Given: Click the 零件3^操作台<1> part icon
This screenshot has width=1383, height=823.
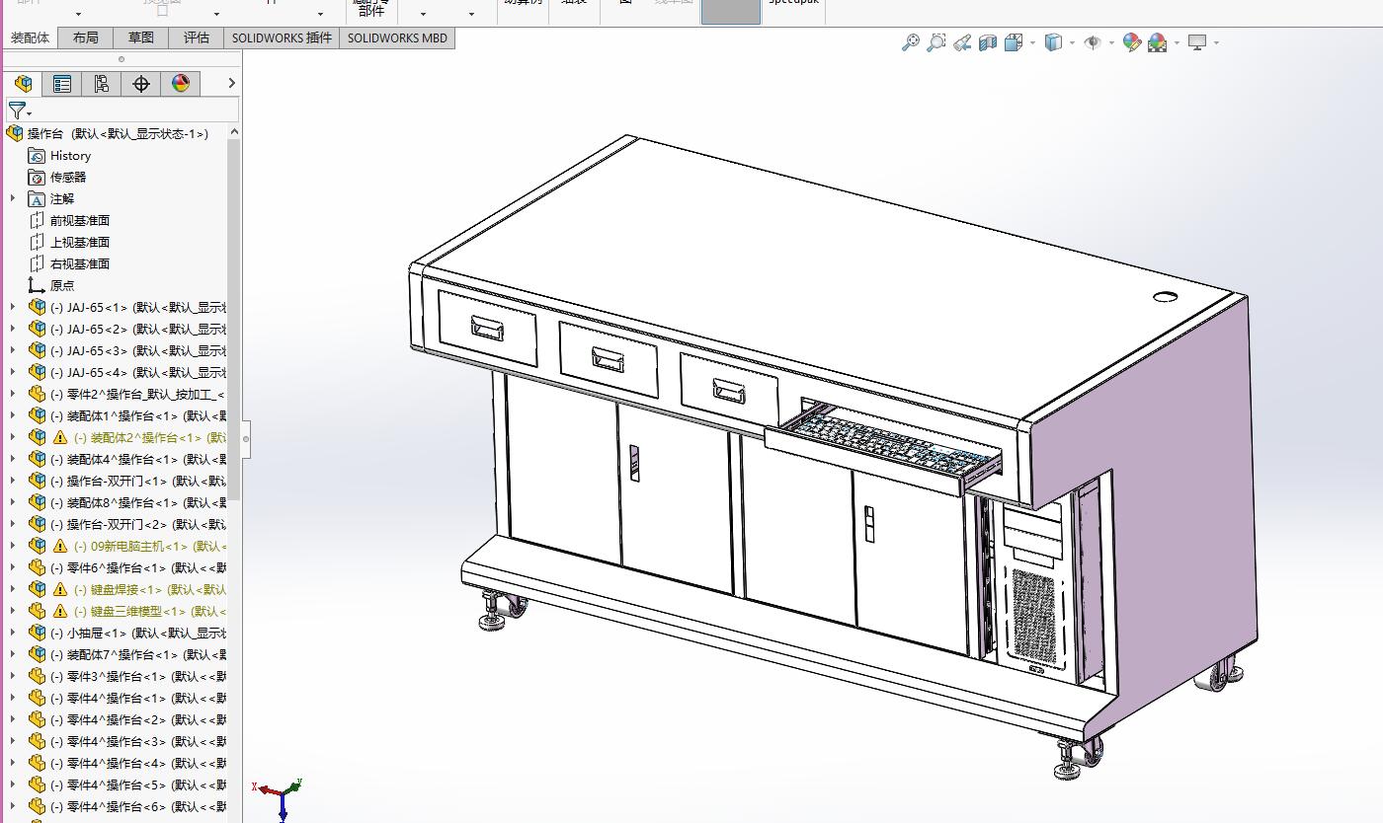Looking at the screenshot, I should coord(38,676).
